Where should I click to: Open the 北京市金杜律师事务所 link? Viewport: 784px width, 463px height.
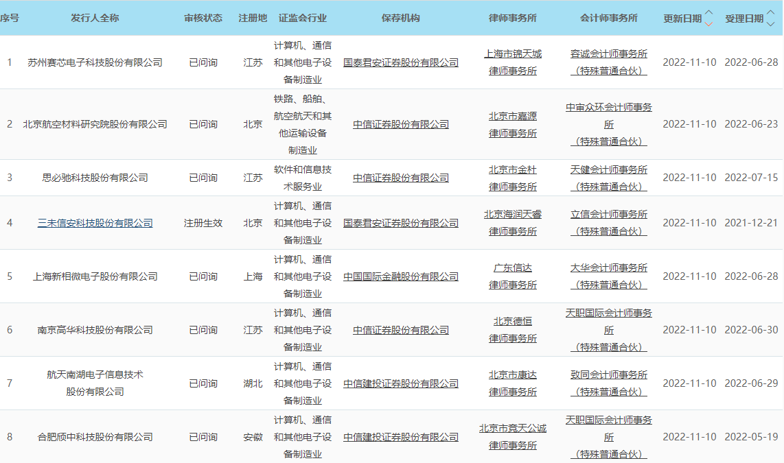pyautogui.click(x=513, y=178)
